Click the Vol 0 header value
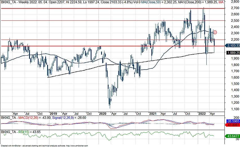Viewport: 240px width, 147px height. pos(137,2)
